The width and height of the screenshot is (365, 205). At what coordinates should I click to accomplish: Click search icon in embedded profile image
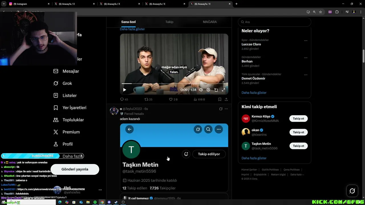[x=208, y=129]
